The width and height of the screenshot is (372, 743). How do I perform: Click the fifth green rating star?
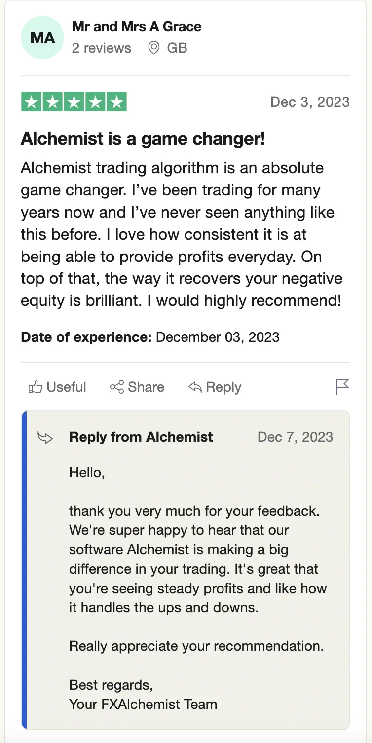tap(116, 102)
